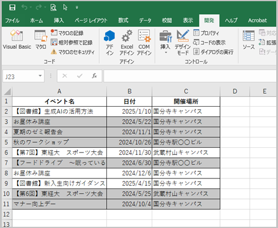Select date cell 2024/11/30
This screenshot has height=228, width=278.
tap(129, 153)
